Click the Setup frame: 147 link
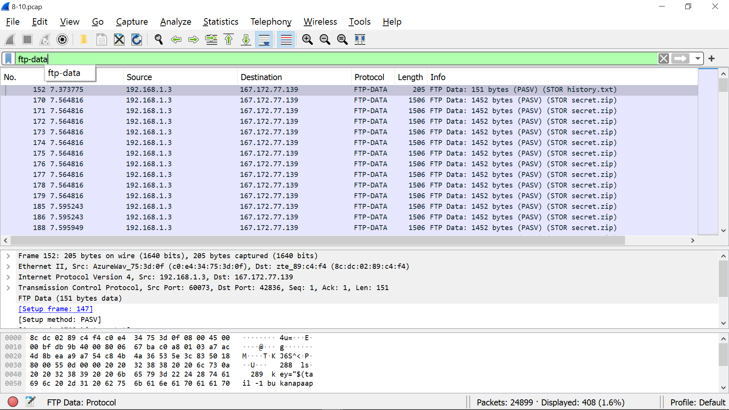729x410 pixels. [x=55, y=309]
